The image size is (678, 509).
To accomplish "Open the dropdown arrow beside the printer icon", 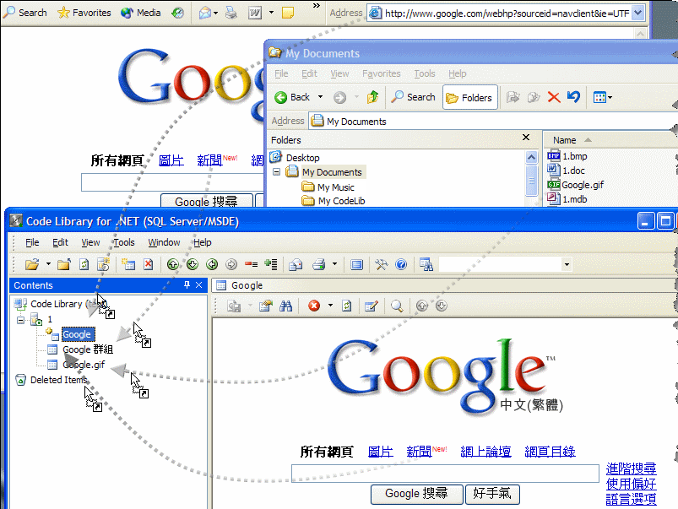I will point(334,264).
